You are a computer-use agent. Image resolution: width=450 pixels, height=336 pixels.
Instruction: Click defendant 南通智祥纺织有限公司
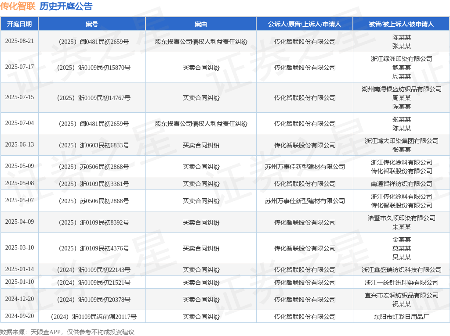click(402, 184)
